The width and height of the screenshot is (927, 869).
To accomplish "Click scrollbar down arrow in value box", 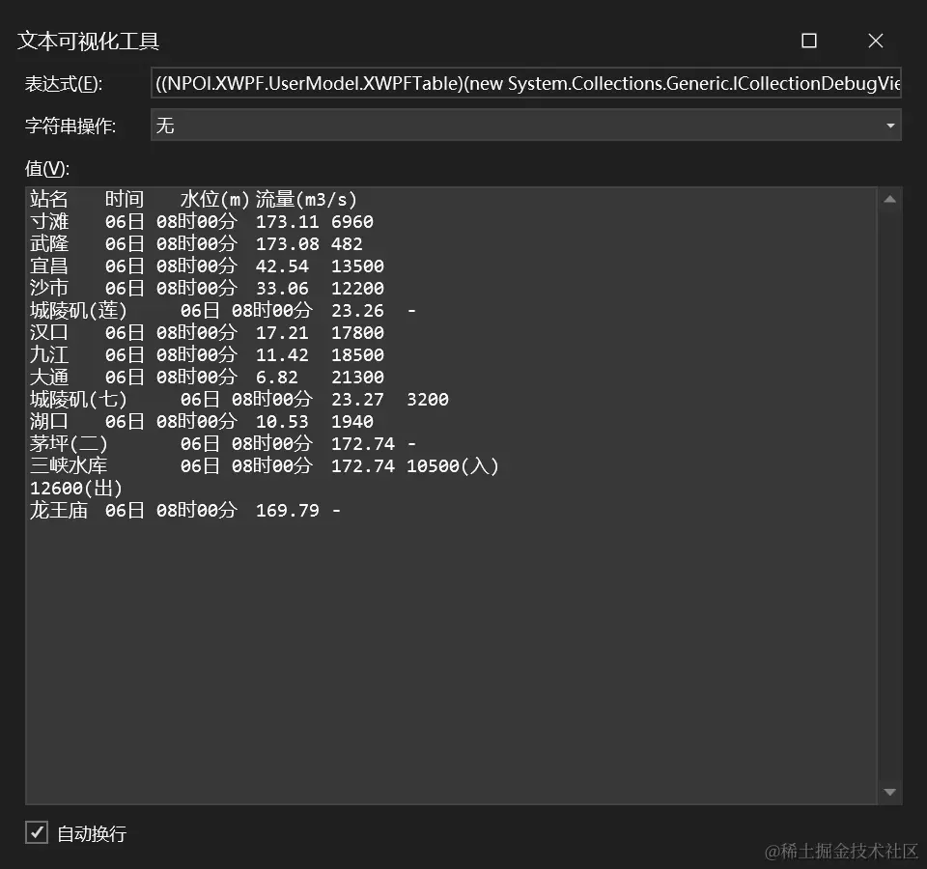I will point(889,792).
